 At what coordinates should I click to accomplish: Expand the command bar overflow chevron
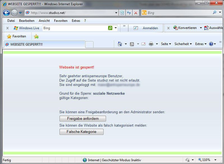(220, 42)
